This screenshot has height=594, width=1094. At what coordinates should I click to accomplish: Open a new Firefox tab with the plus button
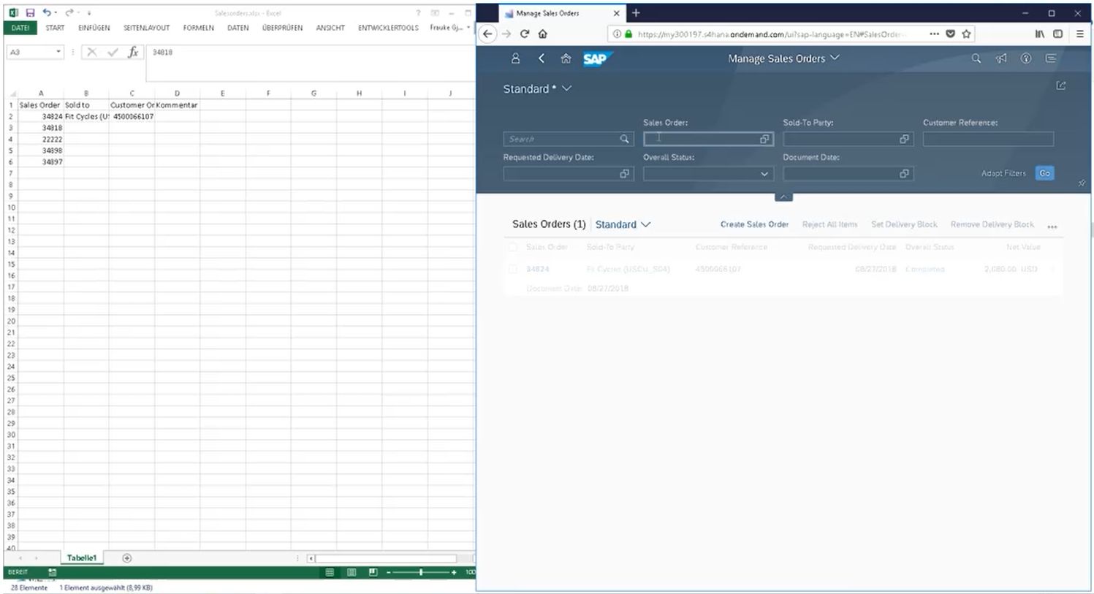(636, 13)
